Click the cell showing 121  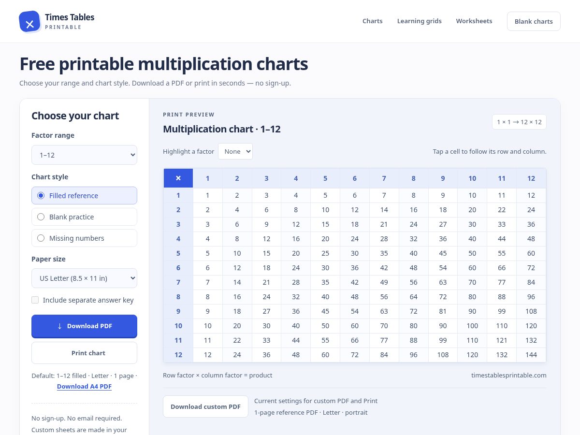point(502,340)
